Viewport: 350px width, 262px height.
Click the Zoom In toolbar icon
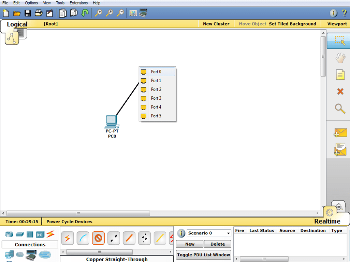pyautogui.click(x=98, y=13)
